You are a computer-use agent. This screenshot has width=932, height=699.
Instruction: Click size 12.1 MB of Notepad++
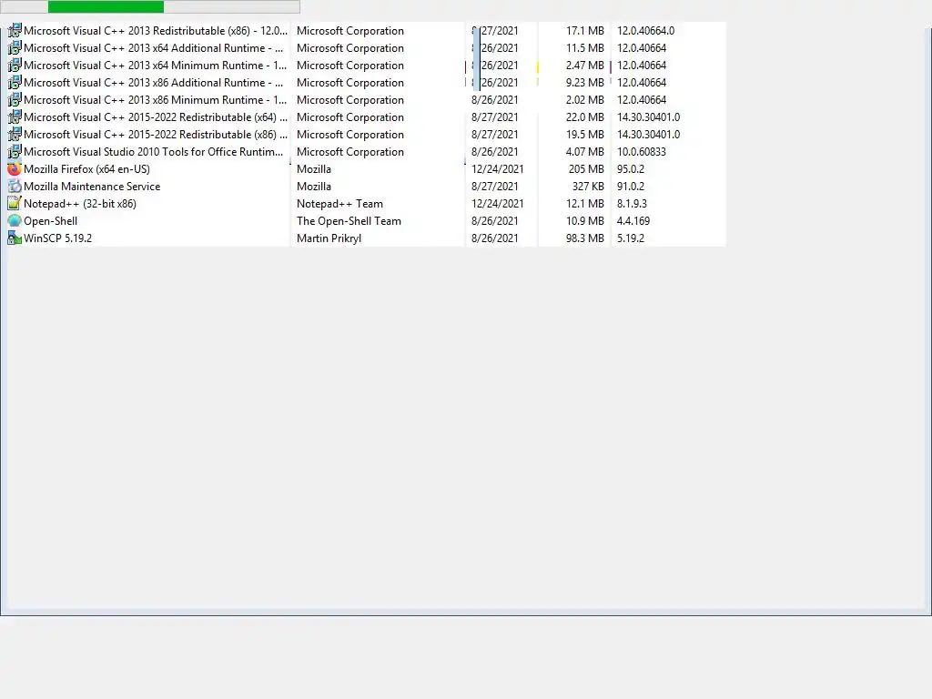coord(585,203)
